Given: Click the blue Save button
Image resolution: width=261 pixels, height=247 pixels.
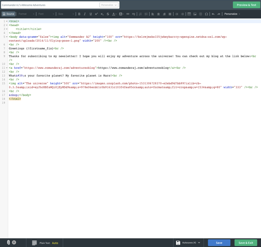Looking at the screenshot, I should (219, 243).
